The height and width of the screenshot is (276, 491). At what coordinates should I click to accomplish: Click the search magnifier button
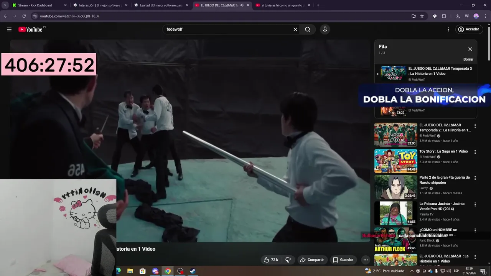tap(308, 30)
